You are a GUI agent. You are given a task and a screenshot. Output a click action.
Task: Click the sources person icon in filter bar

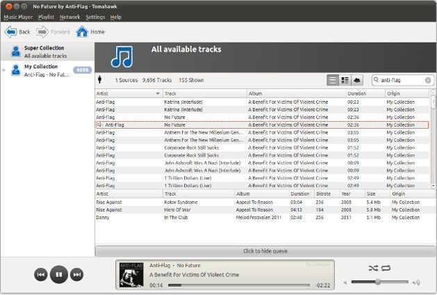click(x=100, y=80)
